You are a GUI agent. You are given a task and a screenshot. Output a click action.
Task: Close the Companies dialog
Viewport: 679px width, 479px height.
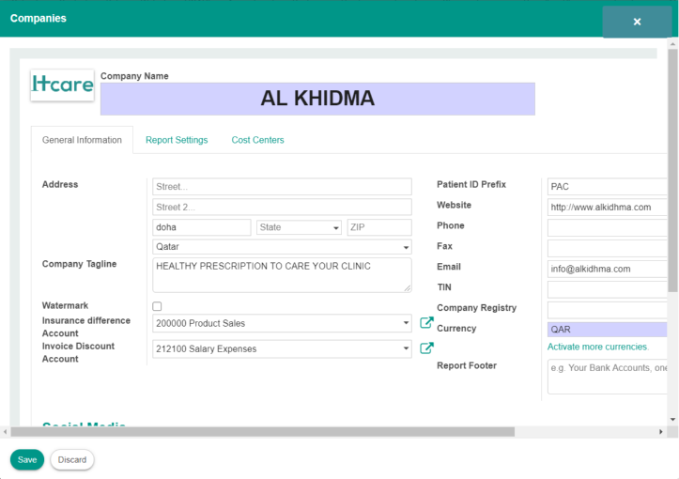[637, 22]
